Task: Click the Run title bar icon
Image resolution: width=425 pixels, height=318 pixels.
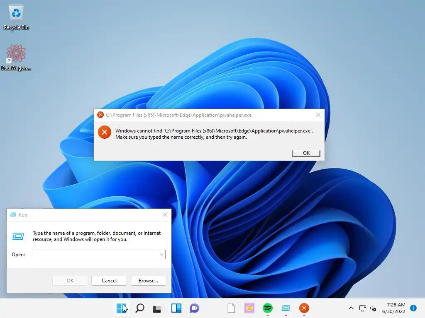Action: click(x=13, y=215)
